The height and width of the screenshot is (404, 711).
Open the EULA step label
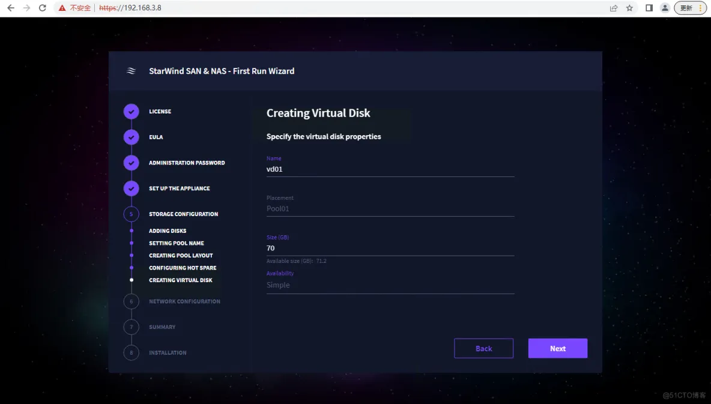[x=156, y=137]
